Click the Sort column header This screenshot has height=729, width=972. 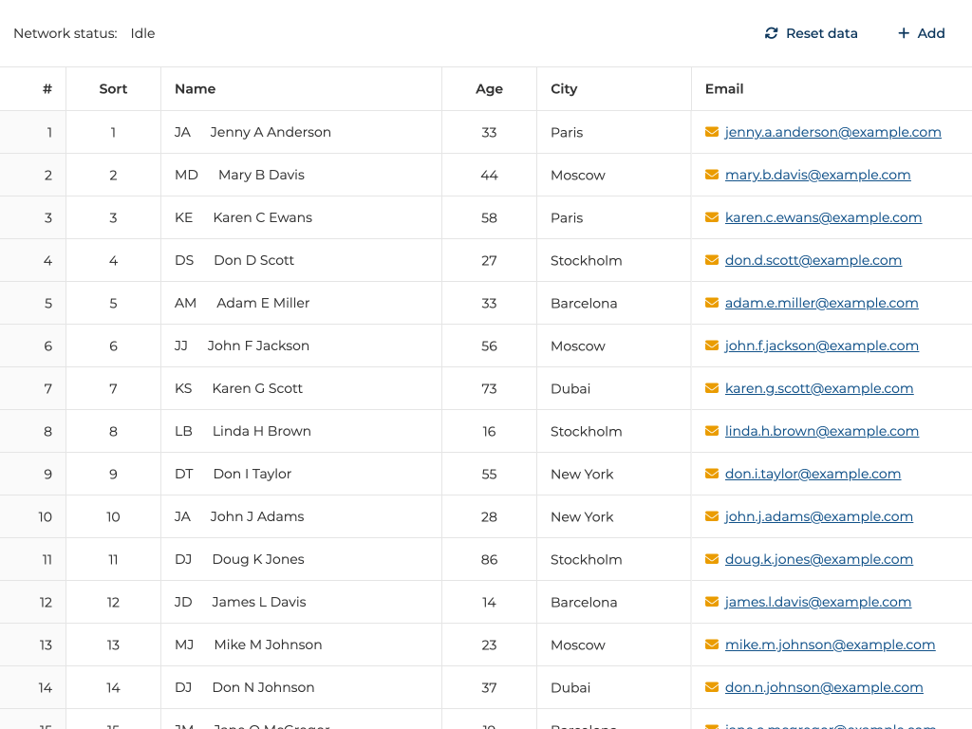coord(113,89)
